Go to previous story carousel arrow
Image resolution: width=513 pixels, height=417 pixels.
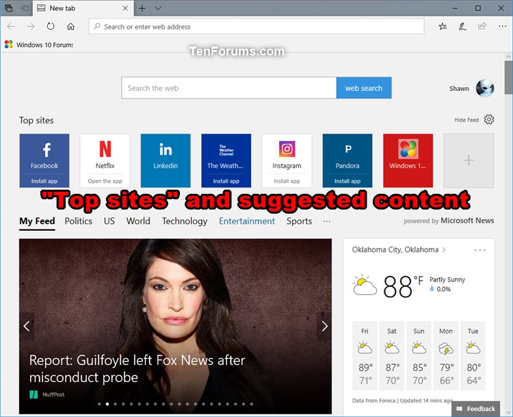point(27,326)
